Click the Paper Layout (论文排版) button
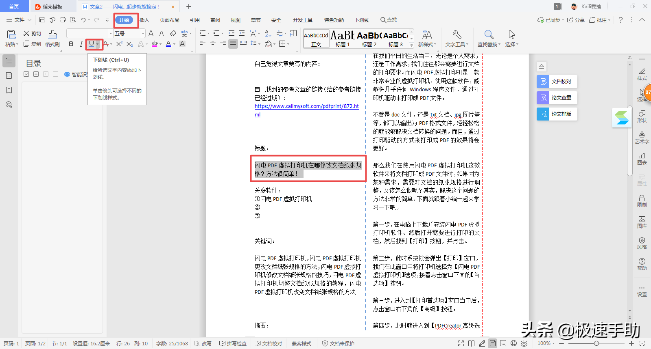 click(557, 114)
